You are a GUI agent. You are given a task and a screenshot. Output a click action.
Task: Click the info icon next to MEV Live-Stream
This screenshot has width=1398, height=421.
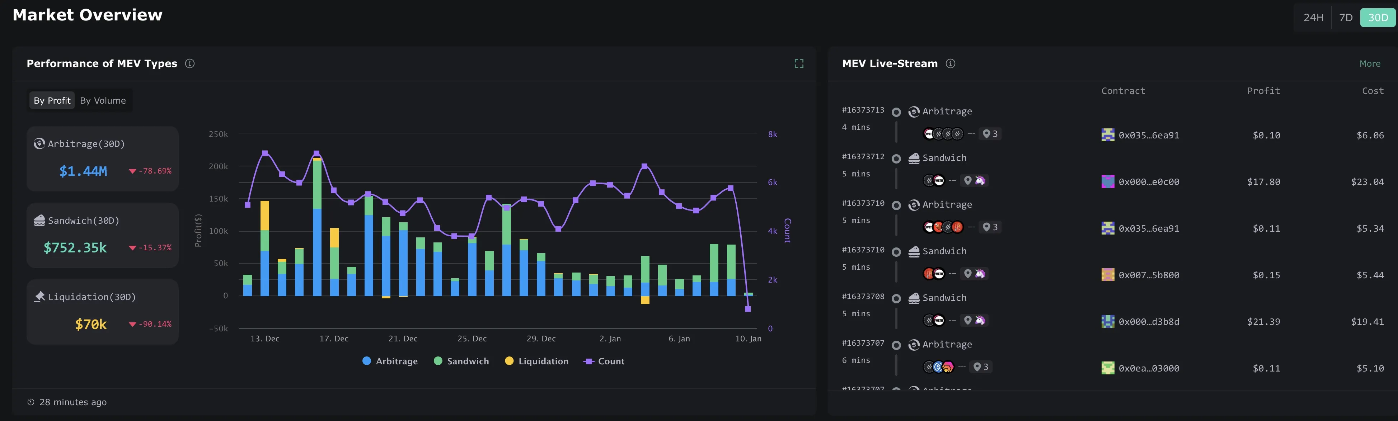coord(950,63)
